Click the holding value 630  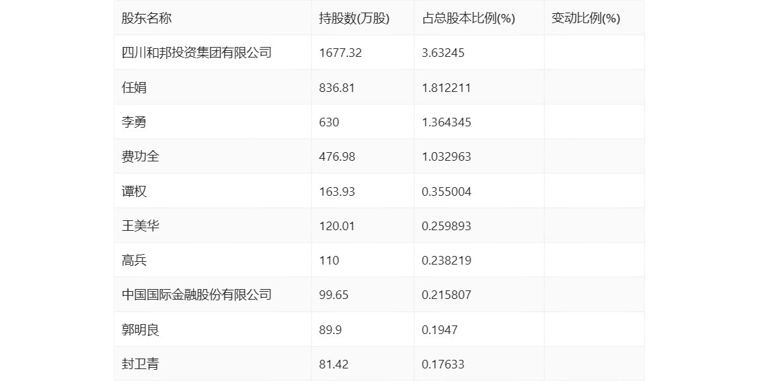[x=329, y=122]
